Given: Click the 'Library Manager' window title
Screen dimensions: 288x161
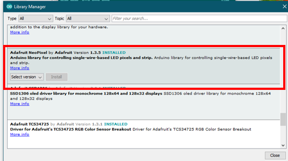Looking at the screenshot, I should pos(30,7).
